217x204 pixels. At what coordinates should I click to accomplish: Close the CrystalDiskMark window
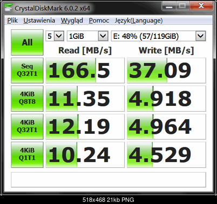(201, 6)
